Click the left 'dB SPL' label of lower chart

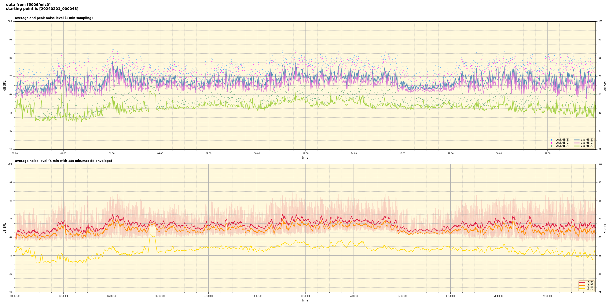[5, 228]
